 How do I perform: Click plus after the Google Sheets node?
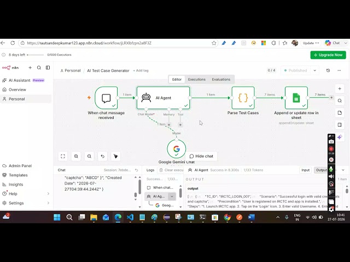pyautogui.click(x=331, y=98)
